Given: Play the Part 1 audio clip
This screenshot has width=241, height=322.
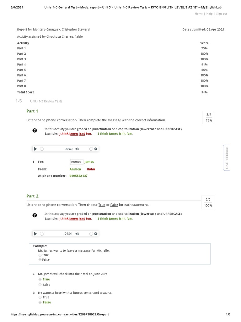Looking at the screenshot, I should (35, 149).
